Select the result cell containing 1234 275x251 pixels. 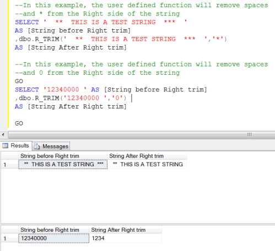[125, 238]
